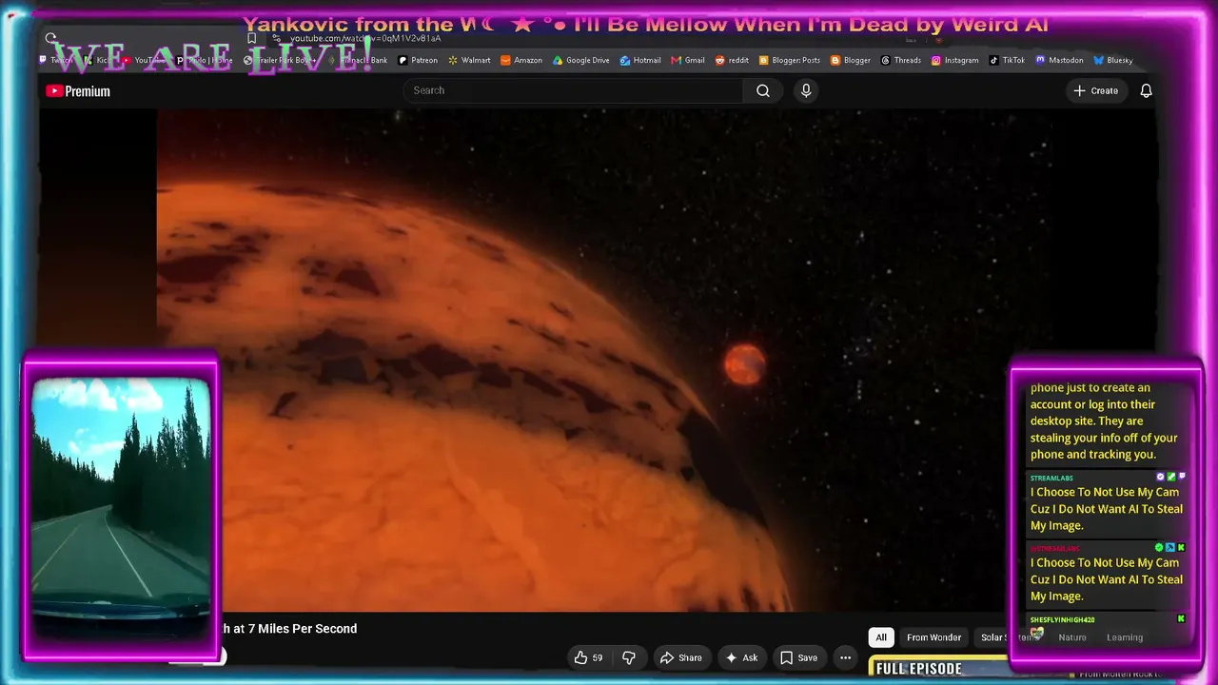Open the Patreon bookmark
The width and height of the screenshot is (1218, 685).
coord(418,60)
